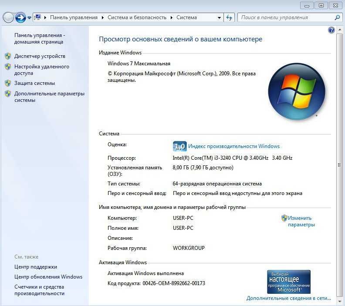Viewport: 345px width, 306px height.
Task: Click the vertical scrollbar thumb
Action: [x=339, y=165]
